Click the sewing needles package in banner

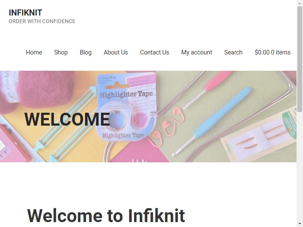coord(259,135)
